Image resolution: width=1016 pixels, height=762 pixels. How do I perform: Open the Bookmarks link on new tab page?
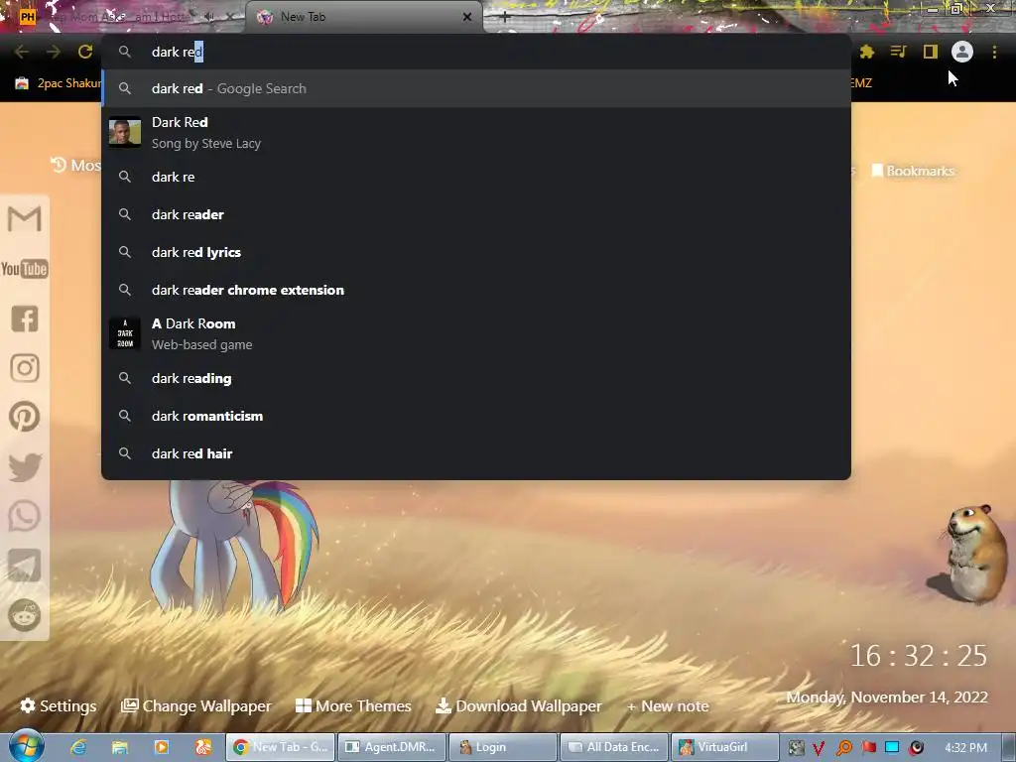[913, 171]
